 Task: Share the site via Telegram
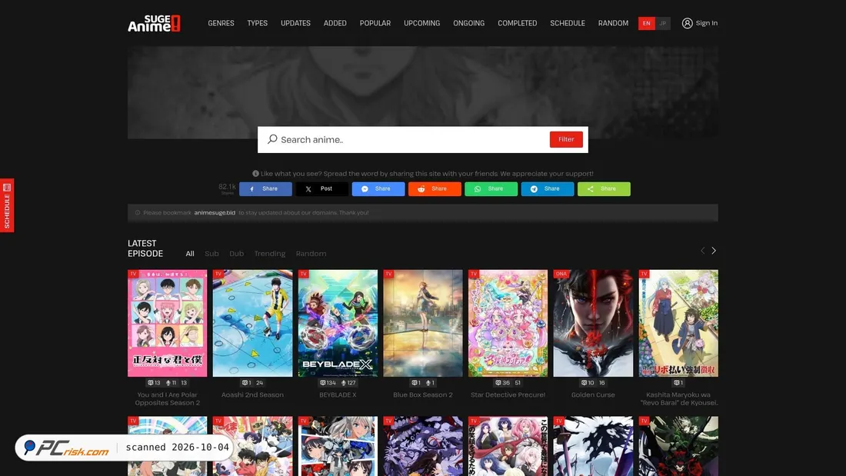click(547, 189)
